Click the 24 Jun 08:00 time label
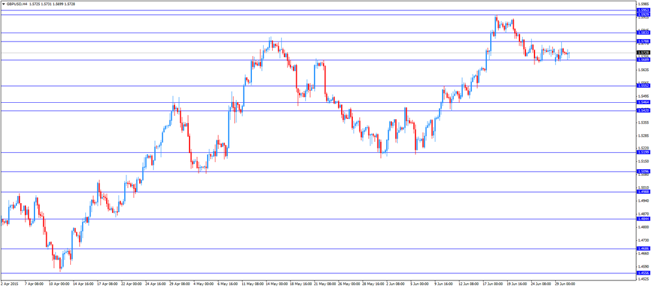The height and width of the screenshot is (287, 651). tap(540, 284)
